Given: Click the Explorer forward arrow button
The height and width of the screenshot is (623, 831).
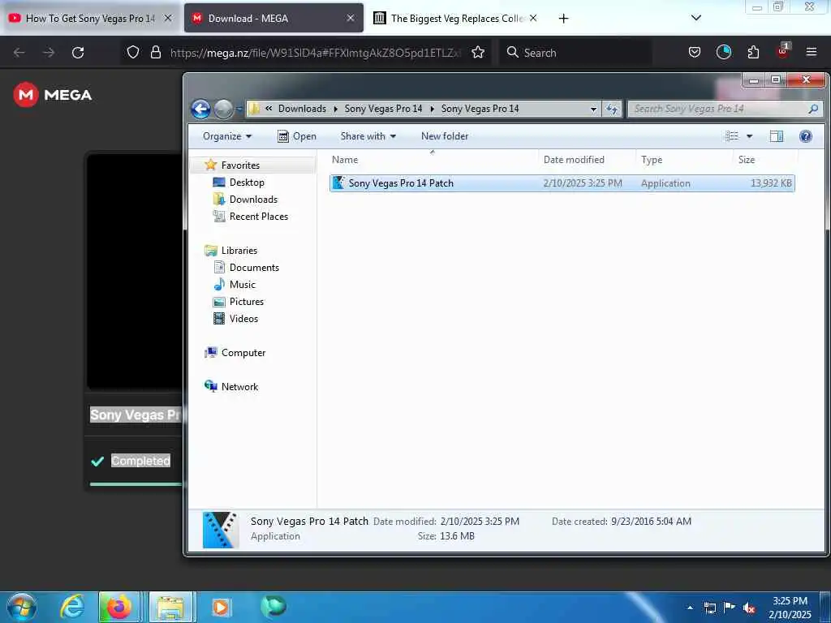Looking at the screenshot, I should (223, 110).
